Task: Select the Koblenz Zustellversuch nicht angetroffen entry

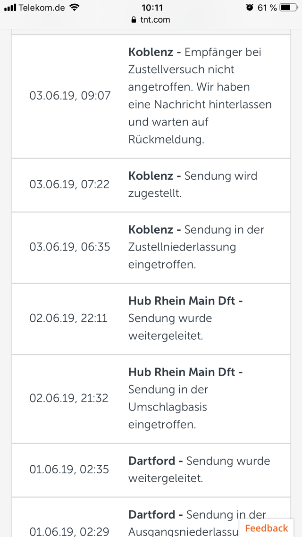Action: coord(200,96)
